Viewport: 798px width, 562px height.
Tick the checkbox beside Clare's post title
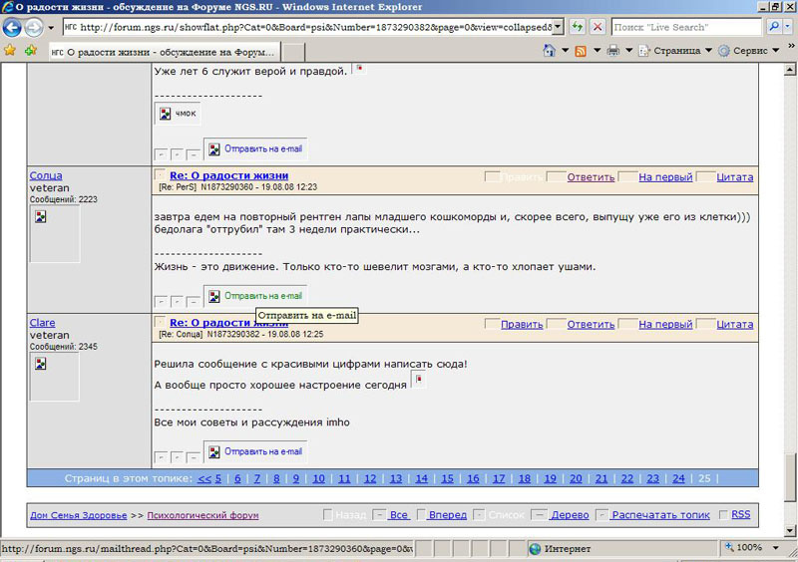pos(160,322)
